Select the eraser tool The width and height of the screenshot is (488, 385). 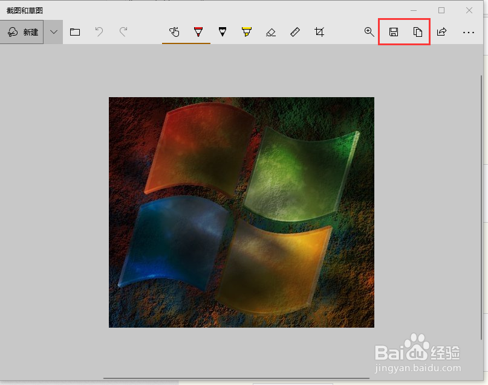271,32
